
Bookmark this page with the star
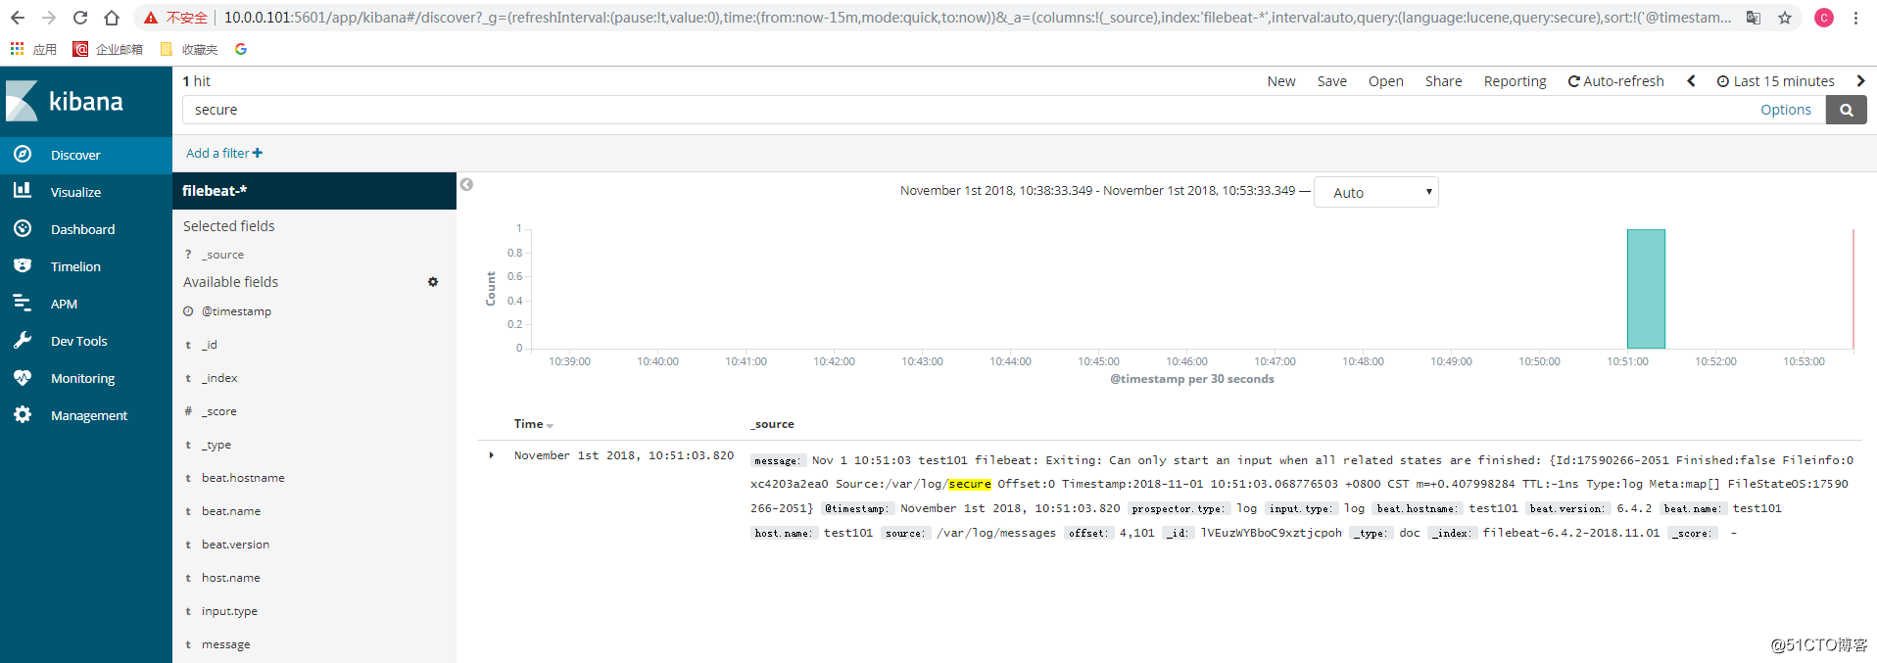1785,18
